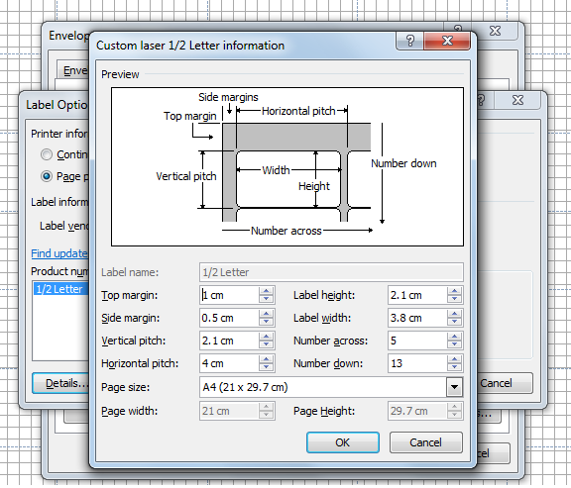Click Details button in Label Options
Screen dimensions: 571x488
coord(61,383)
